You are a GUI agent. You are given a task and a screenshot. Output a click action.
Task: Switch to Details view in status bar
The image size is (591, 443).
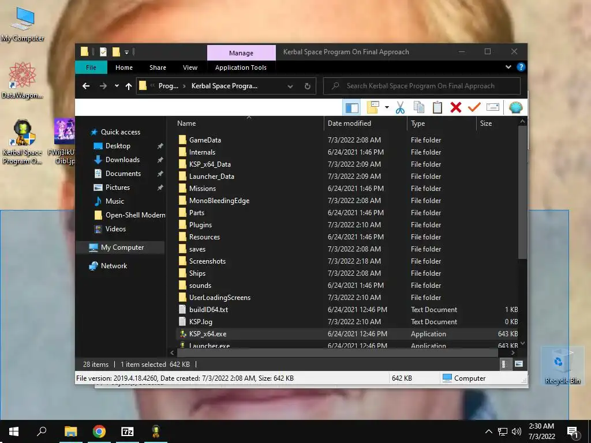[504, 364]
